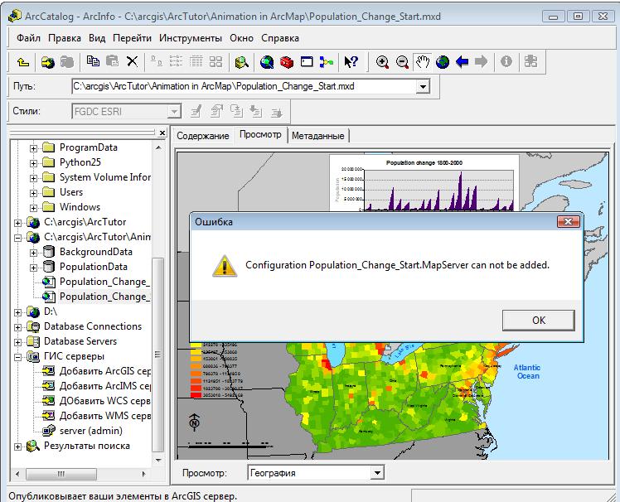Image resolution: width=620 pixels, height=502 pixels.
Task: Open the Окно menu
Action: click(241, 38)
